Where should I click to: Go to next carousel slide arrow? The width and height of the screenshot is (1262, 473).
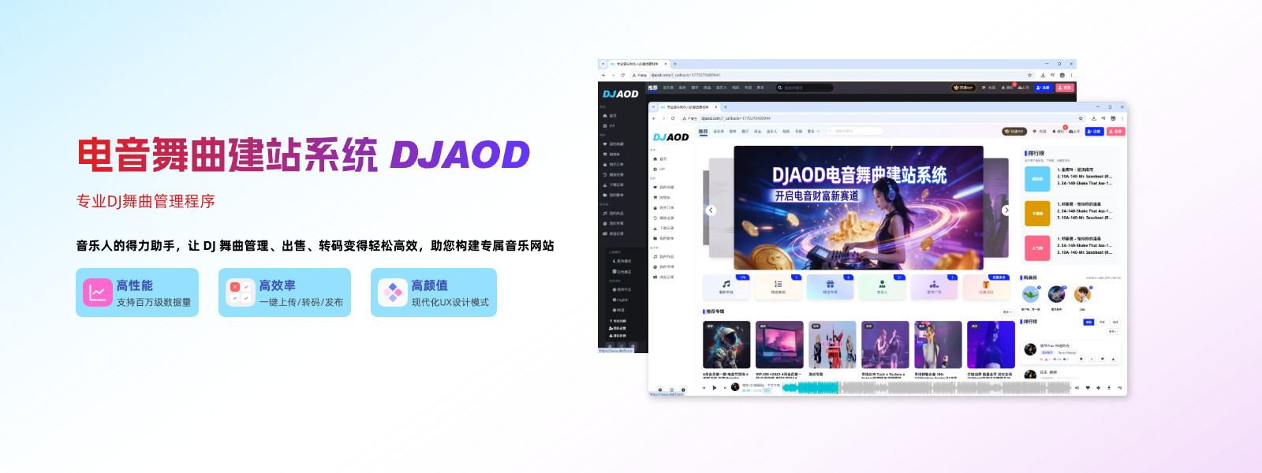tap(1006, 210)
